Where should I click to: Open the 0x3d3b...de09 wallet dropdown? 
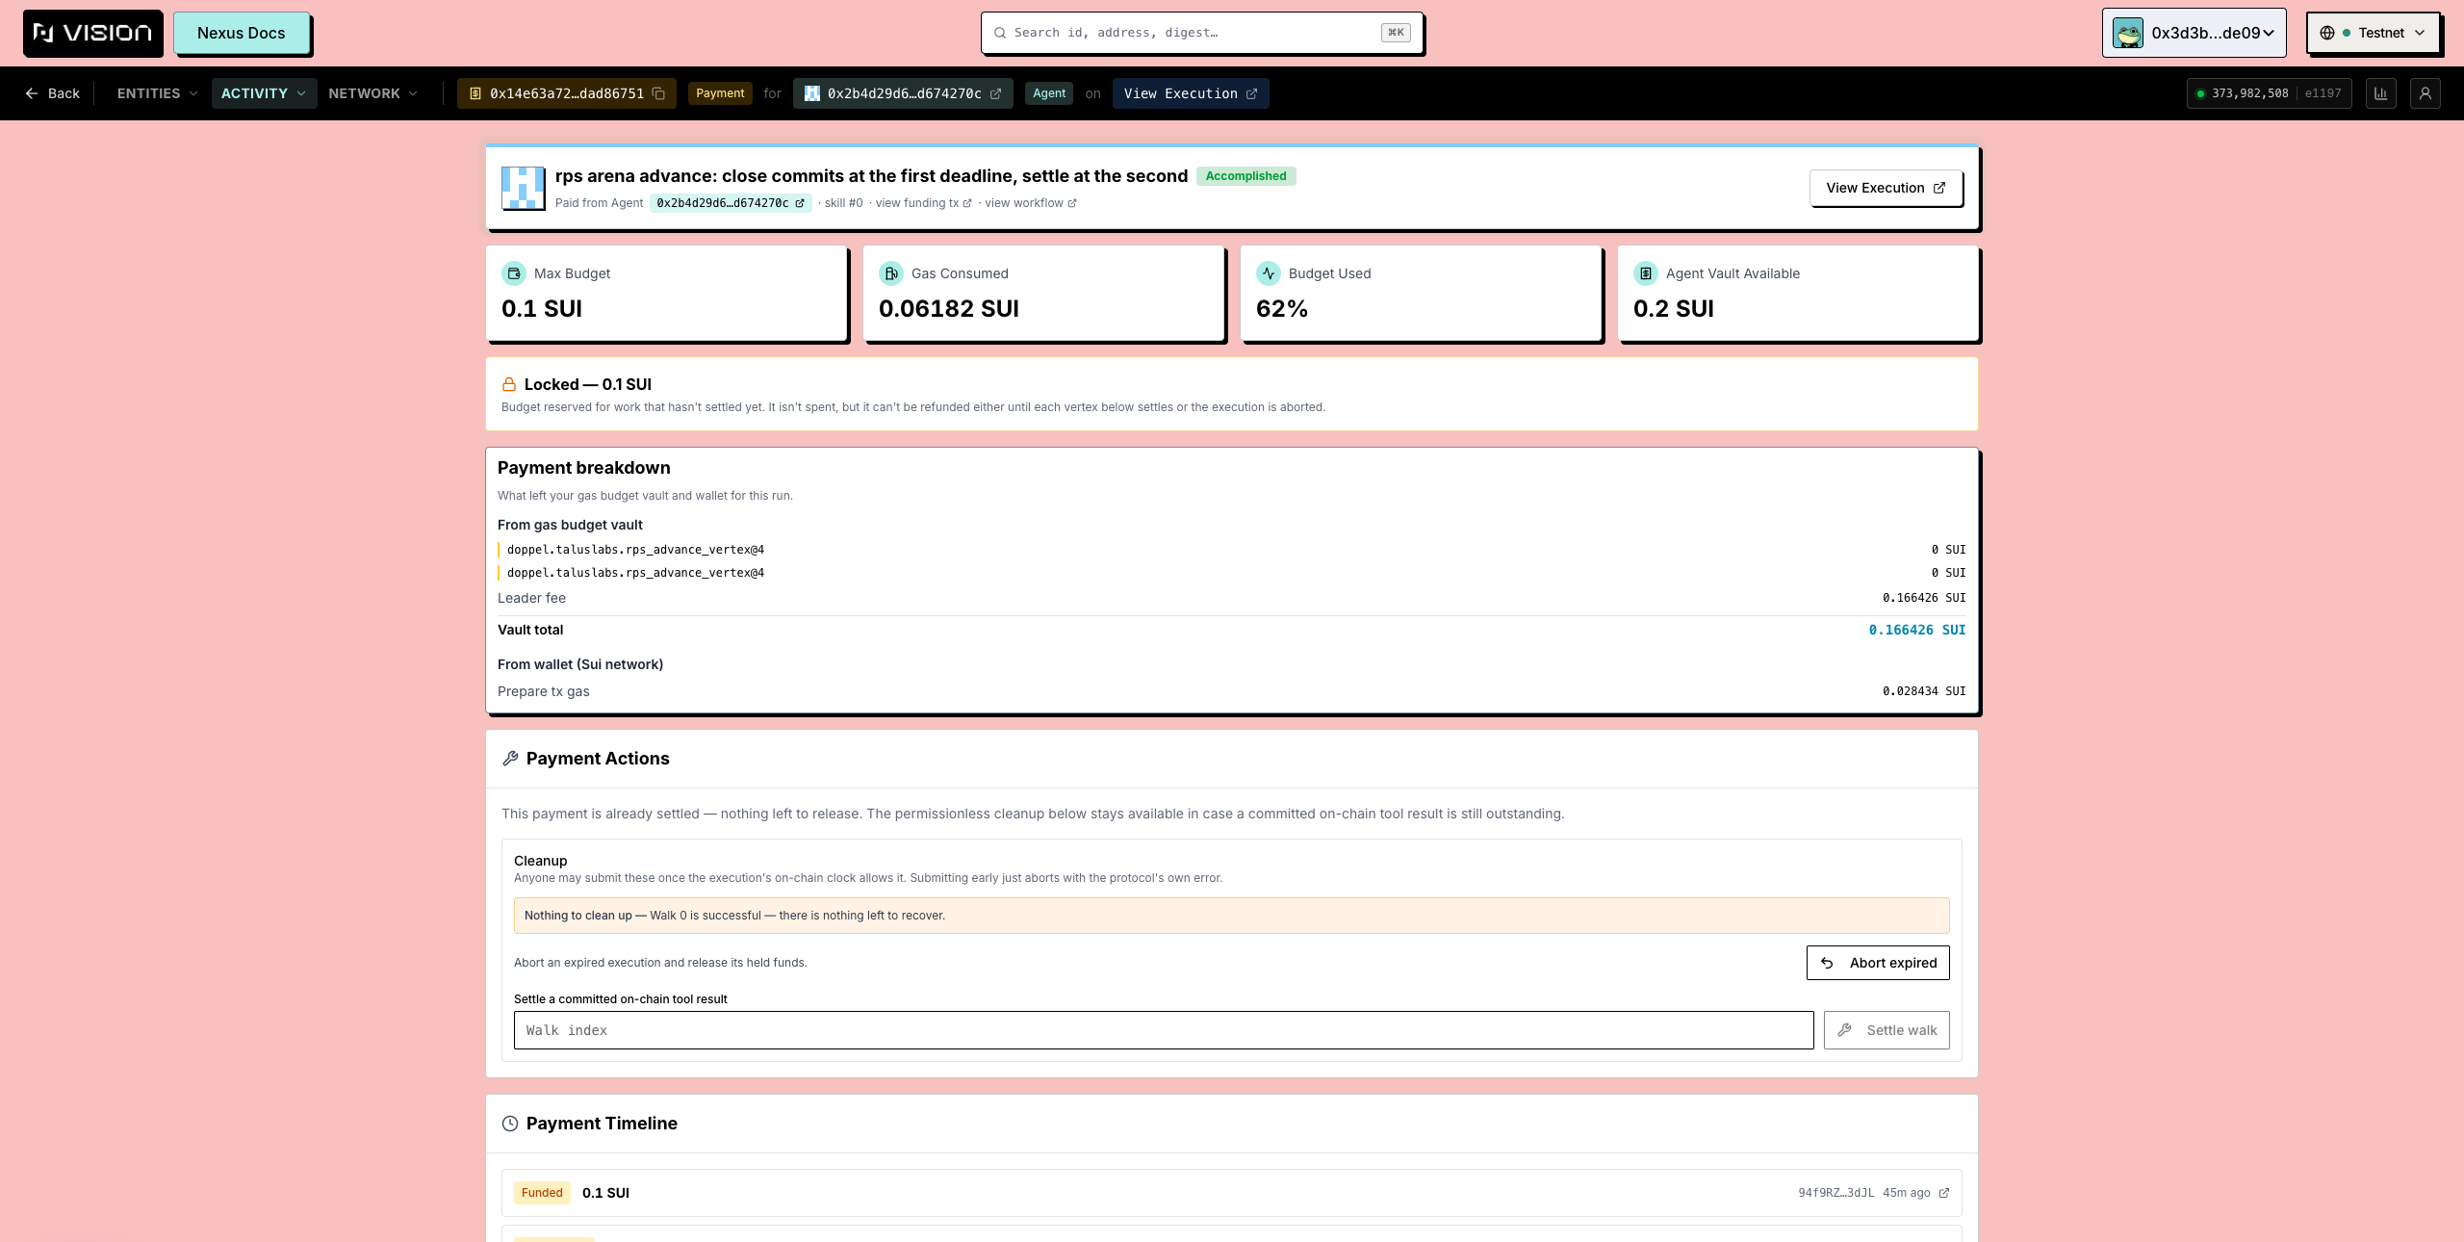2194,33
